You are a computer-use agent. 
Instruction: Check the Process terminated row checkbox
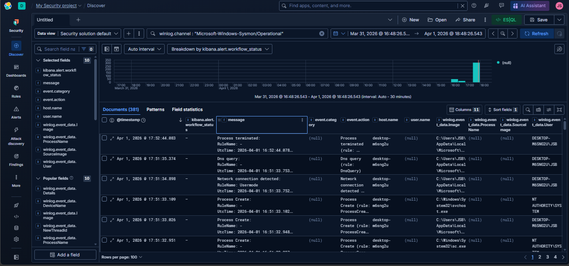tap(104, 138)
